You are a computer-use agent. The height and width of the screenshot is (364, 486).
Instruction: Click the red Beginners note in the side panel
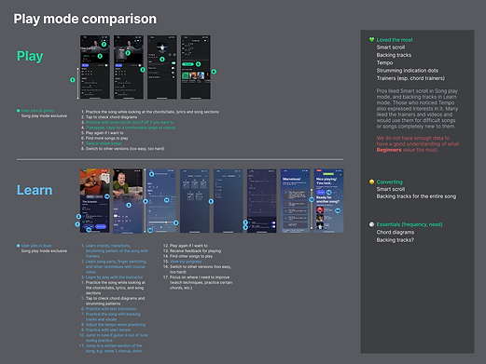pyautogui.click(x=418, y=144)
